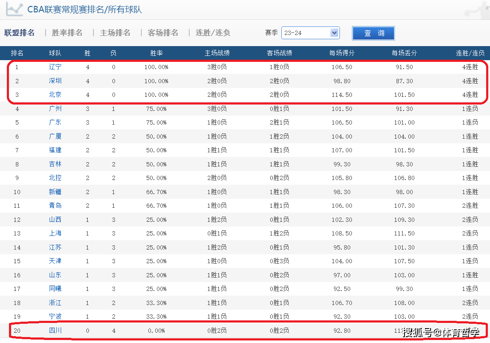Open the 四川 team link
The height and width of the screenshot is (343, 490).
[x=55, y=331]
